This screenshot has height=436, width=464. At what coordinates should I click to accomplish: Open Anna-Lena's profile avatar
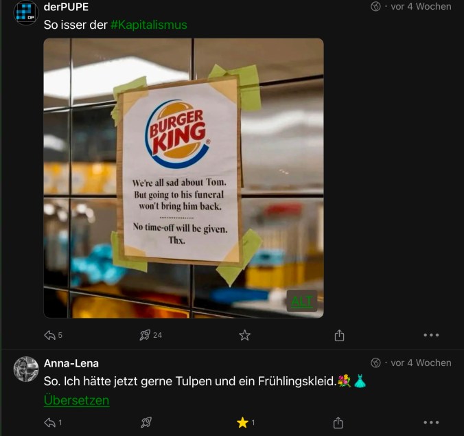click(26, 369)
